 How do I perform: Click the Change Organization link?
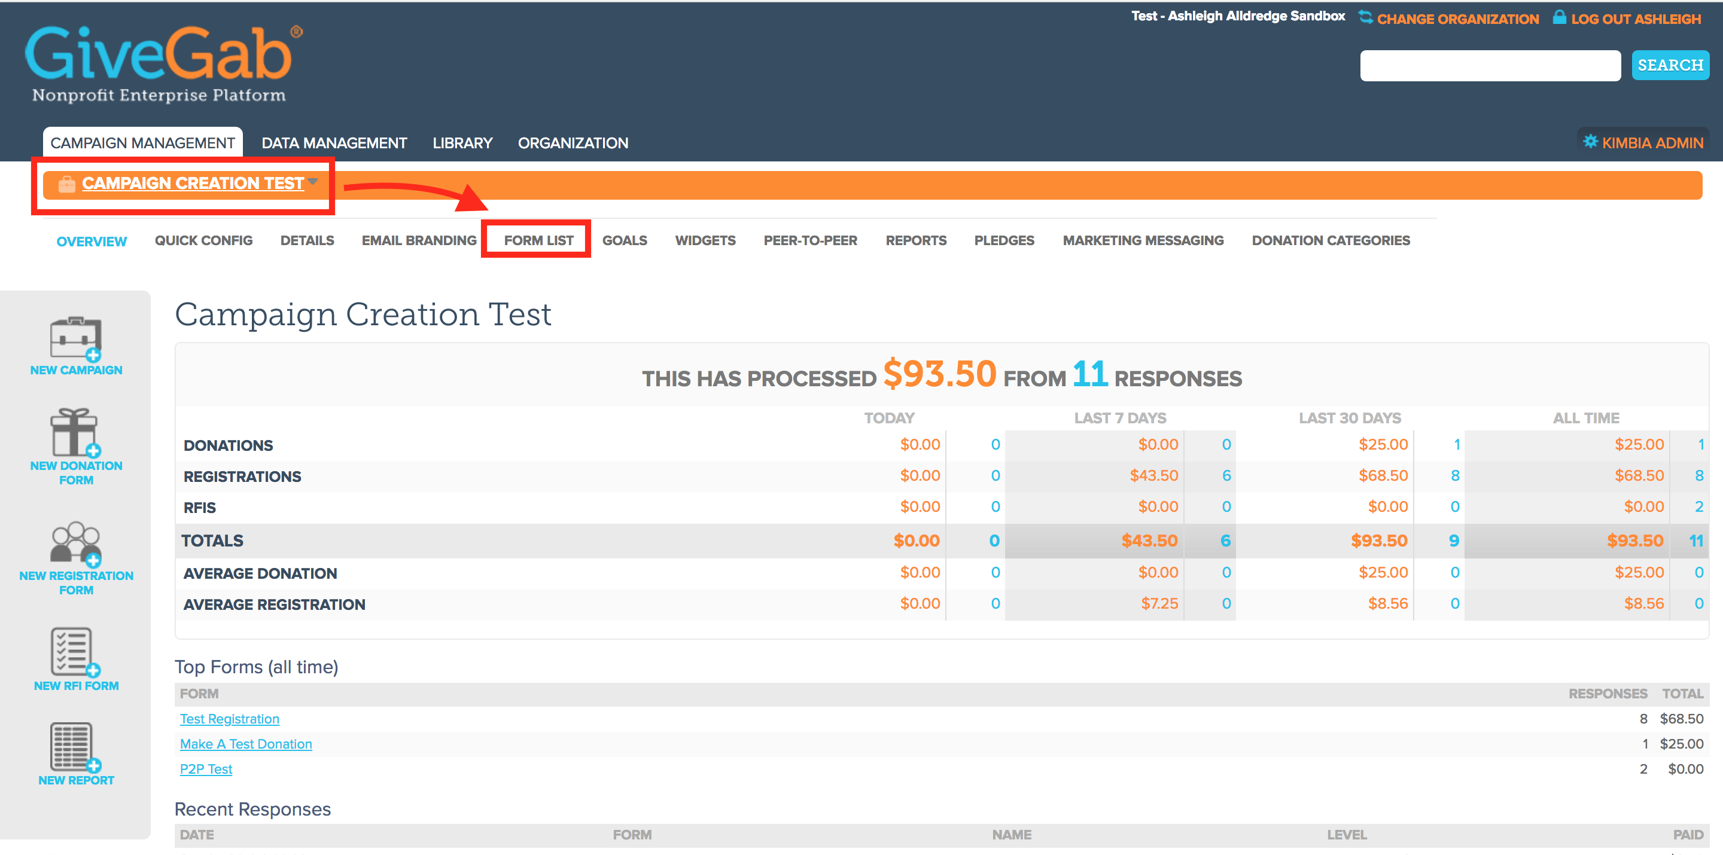[x=1457, y=19]
